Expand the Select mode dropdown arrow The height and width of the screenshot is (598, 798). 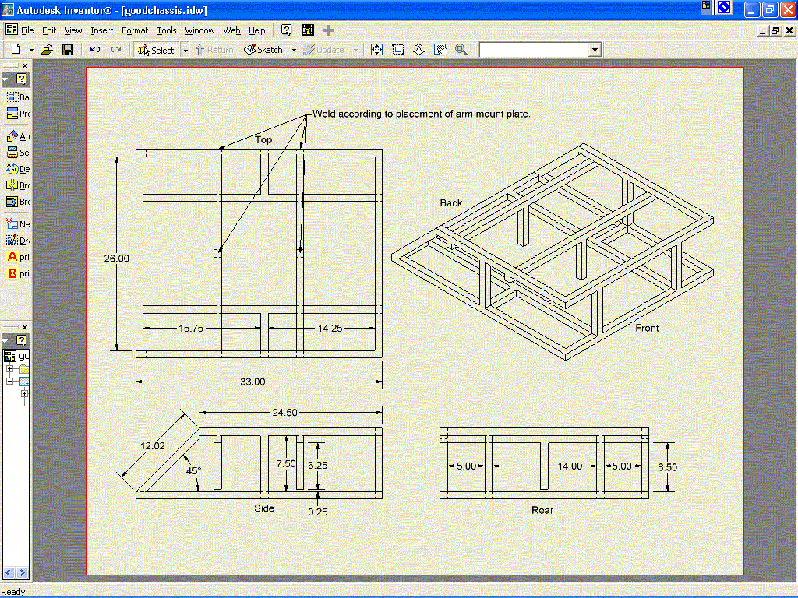click(x=185, y=50)
